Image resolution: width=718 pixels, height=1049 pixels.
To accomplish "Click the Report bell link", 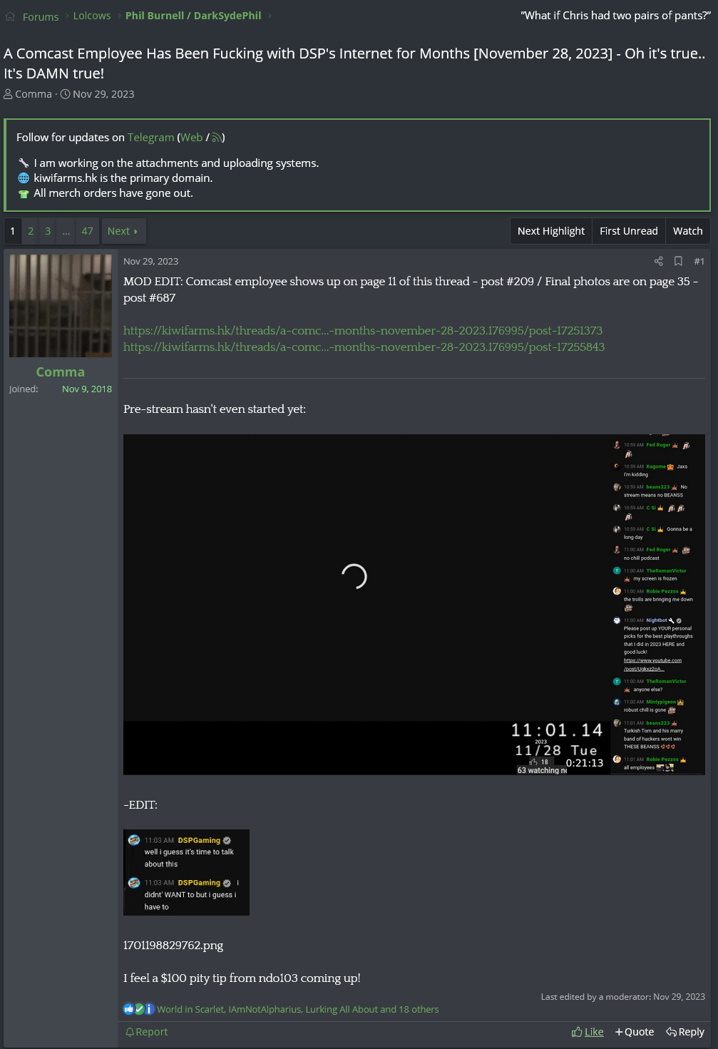I will tap(147, 1032).
